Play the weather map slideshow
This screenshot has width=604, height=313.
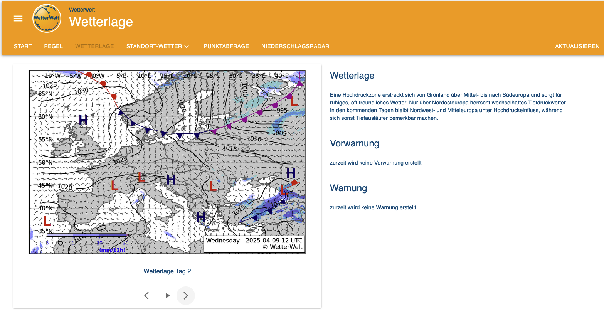(x=167, y=296)
